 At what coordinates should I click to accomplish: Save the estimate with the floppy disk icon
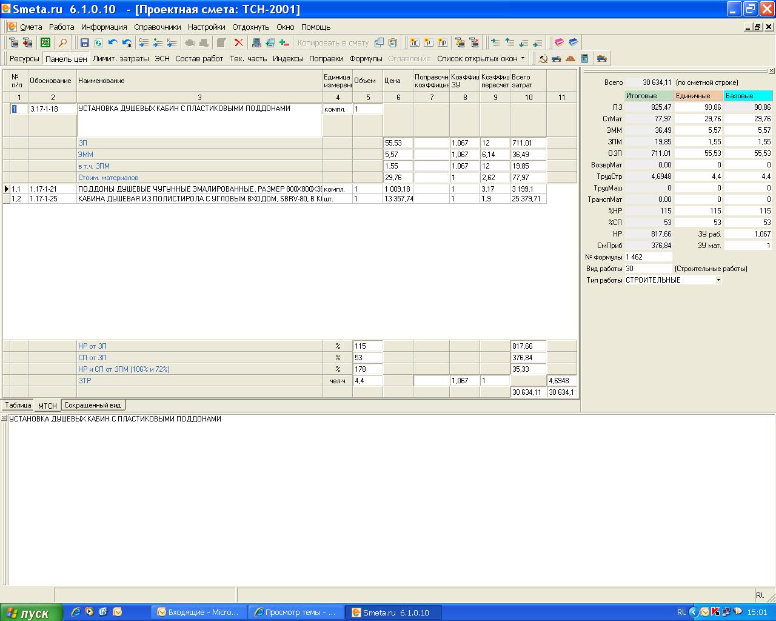tap(85, 42)
